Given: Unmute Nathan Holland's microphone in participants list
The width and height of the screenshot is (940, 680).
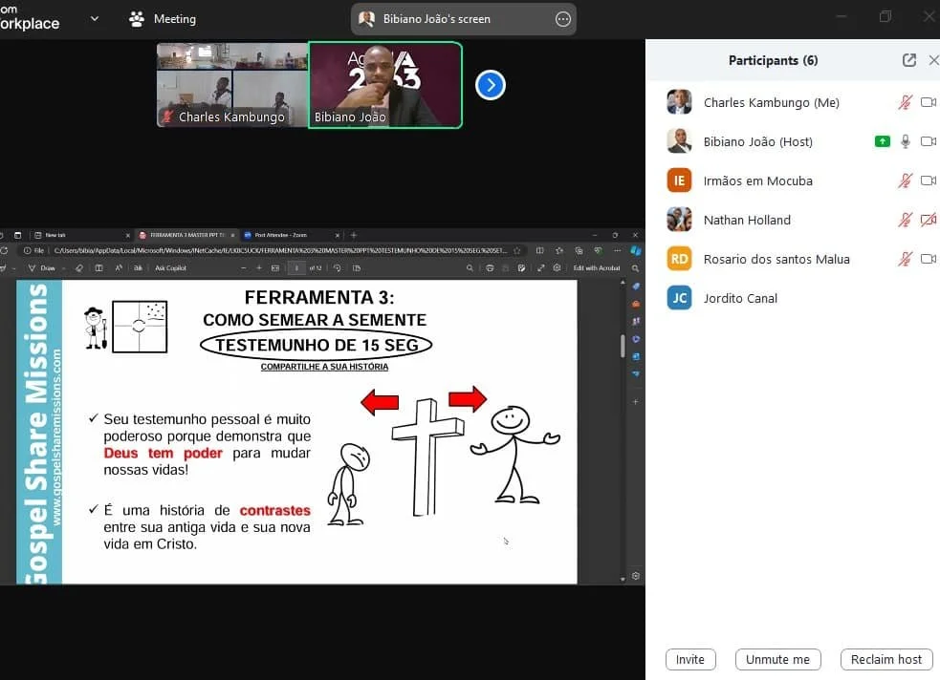Looking at the screenshot, I should (904, 220).
